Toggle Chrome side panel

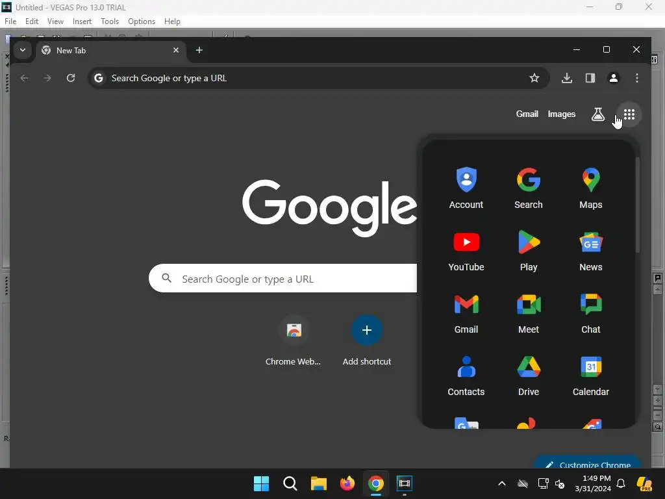pyautogui.click(x=590, y=78)
